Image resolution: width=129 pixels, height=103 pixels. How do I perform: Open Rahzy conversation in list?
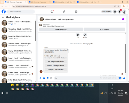click(18, 74)
